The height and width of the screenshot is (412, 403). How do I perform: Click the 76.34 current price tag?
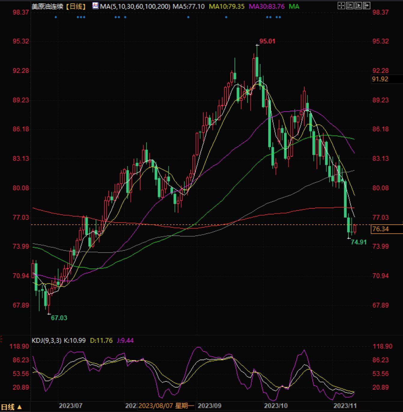tap(387, 229)
